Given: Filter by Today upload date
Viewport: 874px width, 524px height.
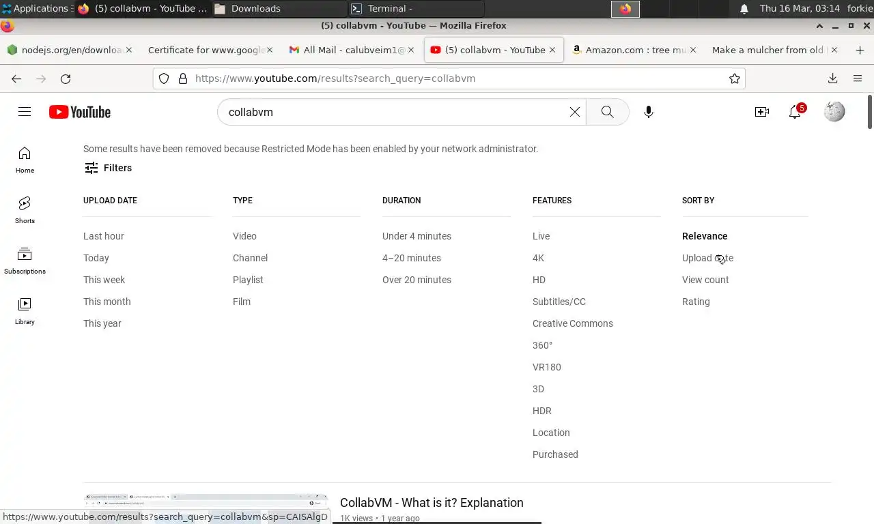Looking at the screenshot, I should 96,258.
